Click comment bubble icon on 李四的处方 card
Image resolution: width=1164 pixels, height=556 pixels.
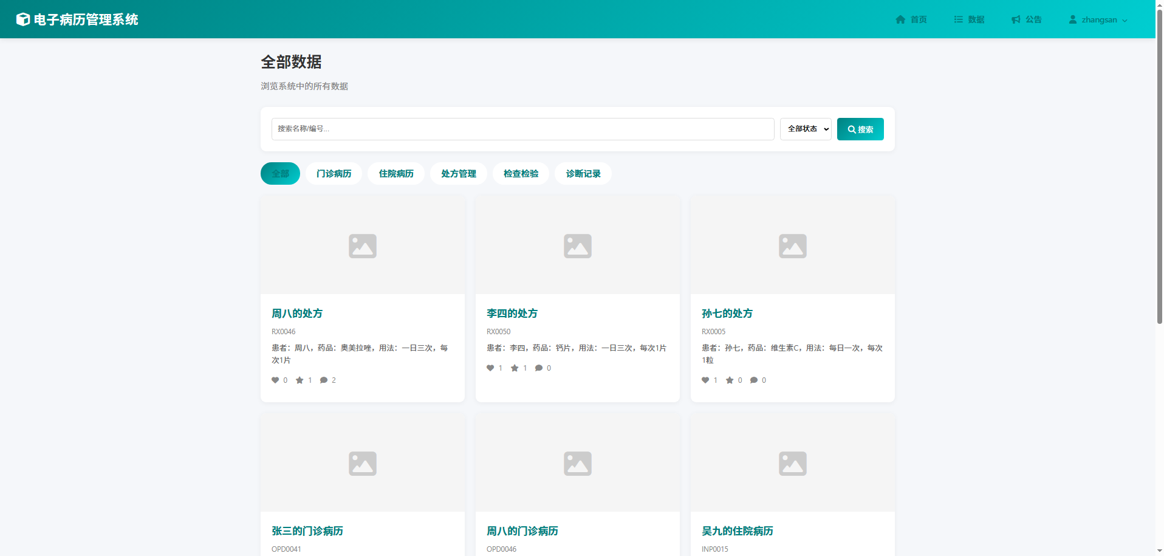click(x=539, y=368)
